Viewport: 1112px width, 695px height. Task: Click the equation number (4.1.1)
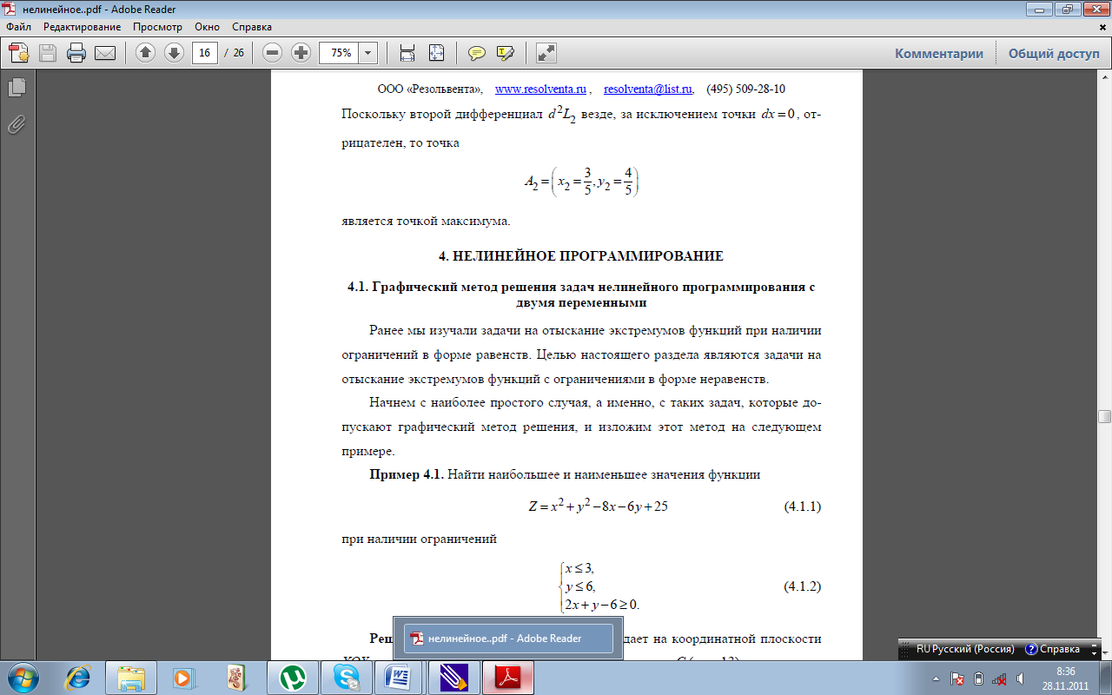(802, 506)
